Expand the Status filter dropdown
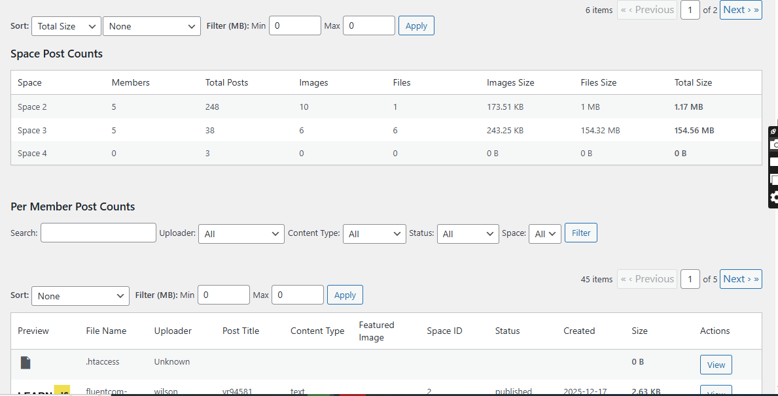The image size is (778, 396). (x=468, y=234)
